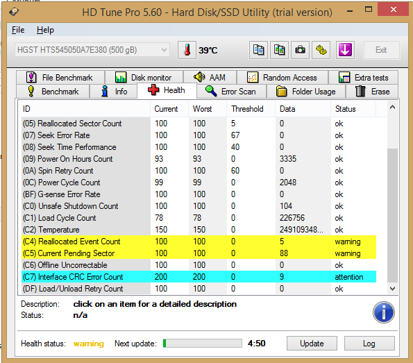The width and height of the screenshot is (413, 363).
Task: Click the Log button
Action: click(x=369, y=344)
